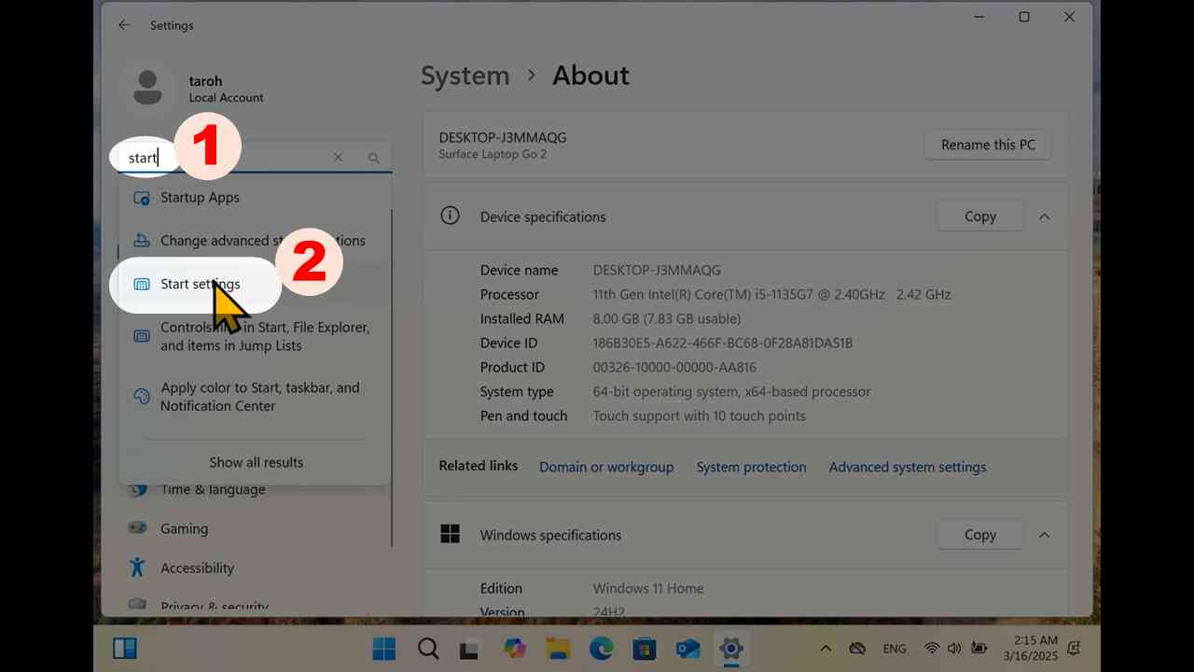This screenshot has width=1194, height=672.
Task: Click Touch support with 10 touch points
Action: (700, 415)
